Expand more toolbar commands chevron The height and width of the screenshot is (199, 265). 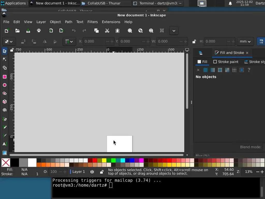(x=174, y=31)
